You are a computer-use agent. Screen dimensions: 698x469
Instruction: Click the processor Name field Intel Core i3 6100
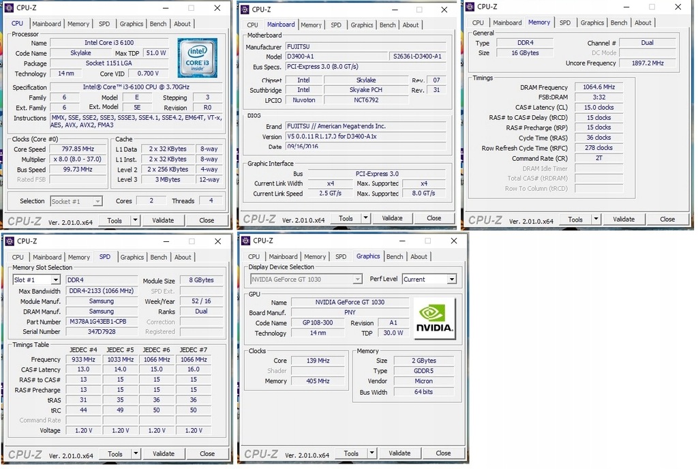pos(109,43)
